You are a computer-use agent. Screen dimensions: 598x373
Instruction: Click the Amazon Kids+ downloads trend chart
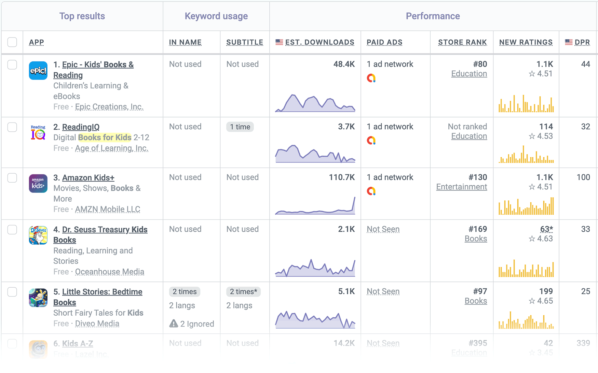pos(315,205)
